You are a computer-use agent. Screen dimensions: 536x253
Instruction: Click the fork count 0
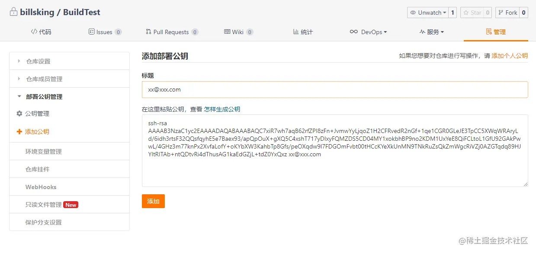[x=523, y=13]
